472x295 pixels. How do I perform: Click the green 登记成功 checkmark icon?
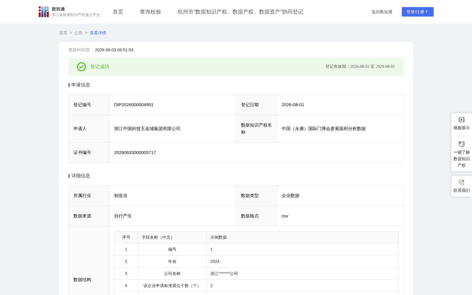coord(81,67)
